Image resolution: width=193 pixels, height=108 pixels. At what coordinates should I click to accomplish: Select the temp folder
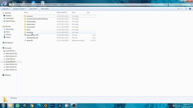[60, 30]
